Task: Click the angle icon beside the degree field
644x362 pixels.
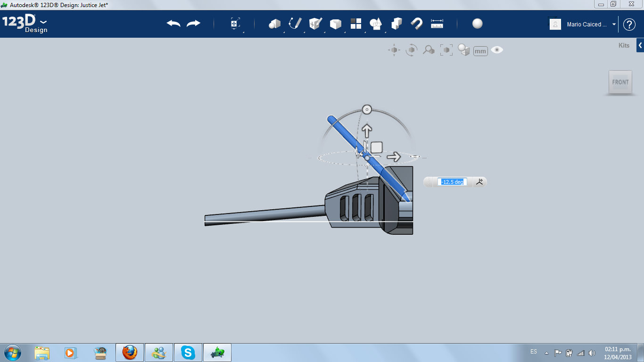Action: [480, 182]
